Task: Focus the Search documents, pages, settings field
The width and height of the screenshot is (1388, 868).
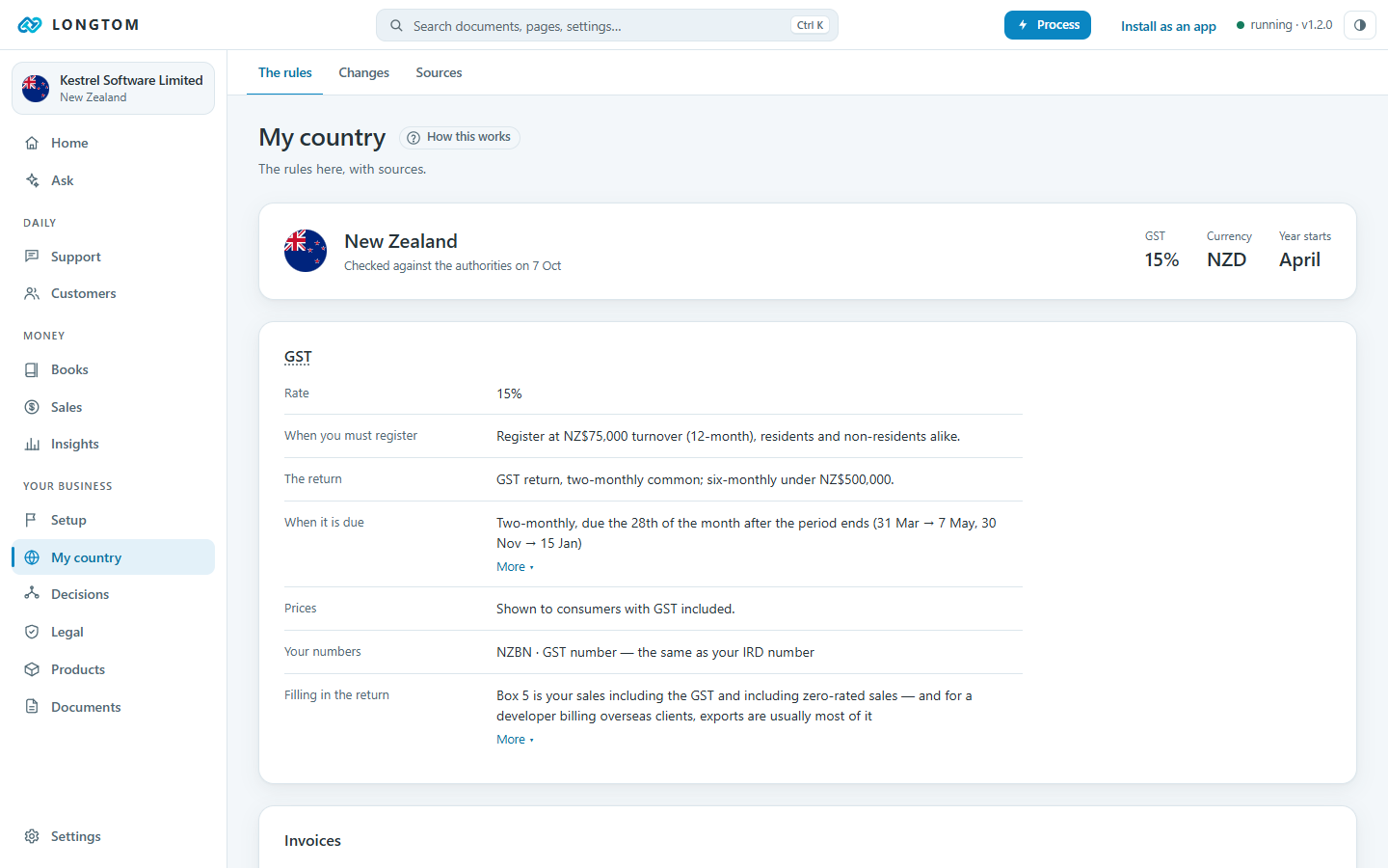Action: (x=607, y=26)
